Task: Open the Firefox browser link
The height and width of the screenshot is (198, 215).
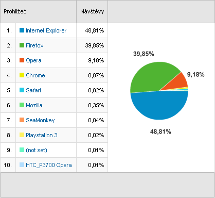Action: (x=34, y=45)
